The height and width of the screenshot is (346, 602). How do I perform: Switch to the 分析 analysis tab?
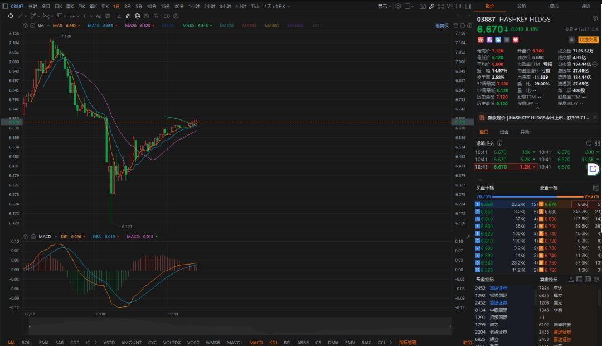pyautogui.click(x=521, y=6)
